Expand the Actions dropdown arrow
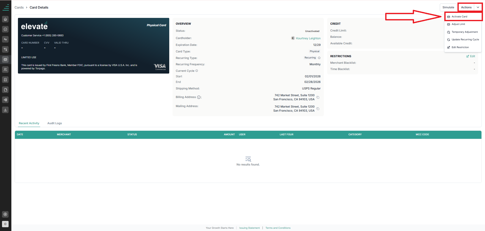The image size is (485, 231). click(x=478, y=7)
